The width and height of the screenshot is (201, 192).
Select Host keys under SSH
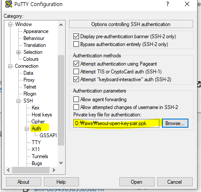click(x=42, y=115)
